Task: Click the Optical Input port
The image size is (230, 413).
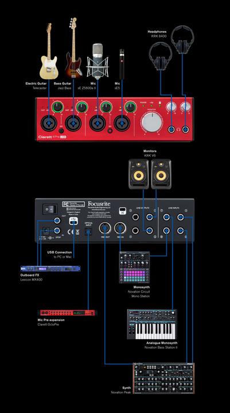Action: (x=88, y=232)
